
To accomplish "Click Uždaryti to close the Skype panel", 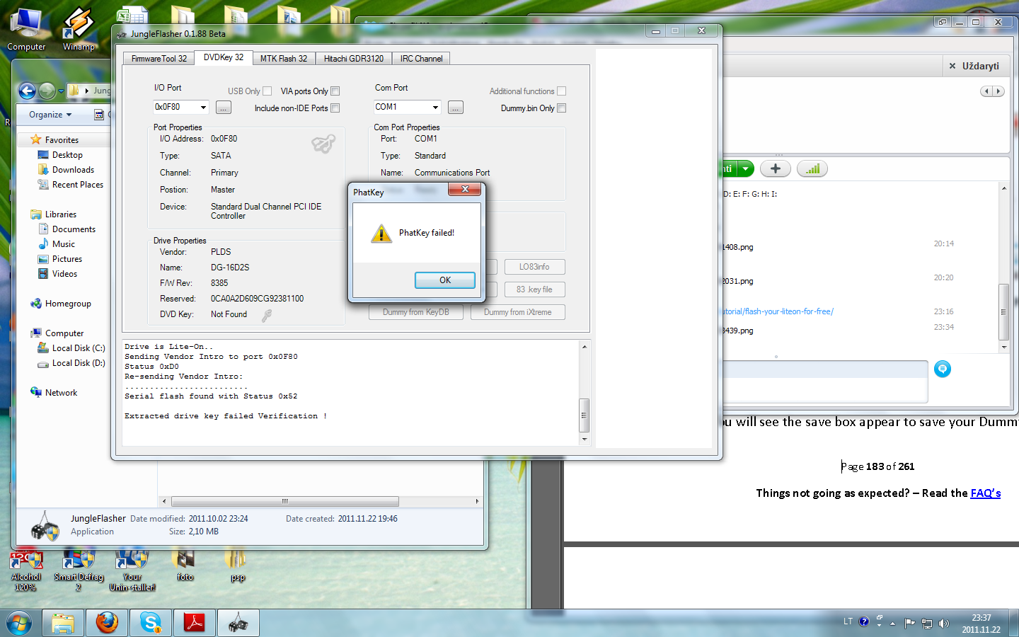I will [974, 66].
